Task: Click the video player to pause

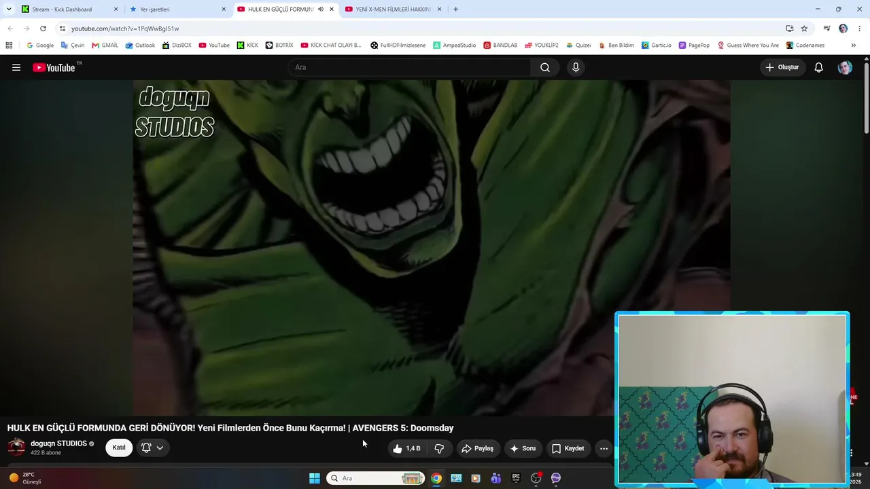Action: [432, 247]
